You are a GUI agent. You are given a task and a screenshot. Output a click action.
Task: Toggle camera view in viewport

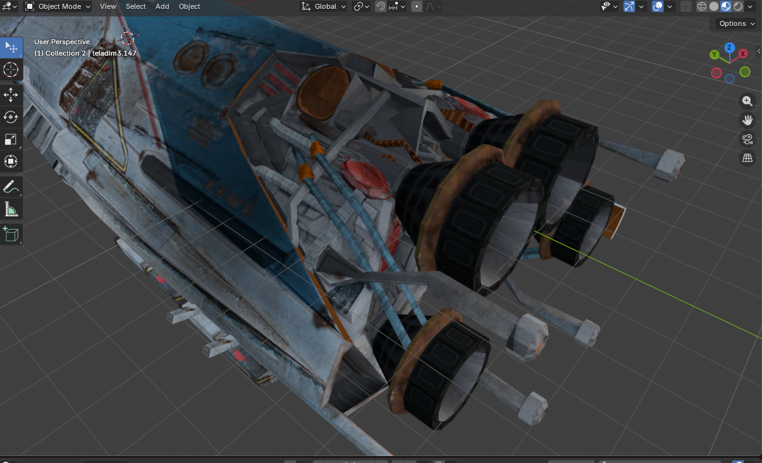pos(747,139)
